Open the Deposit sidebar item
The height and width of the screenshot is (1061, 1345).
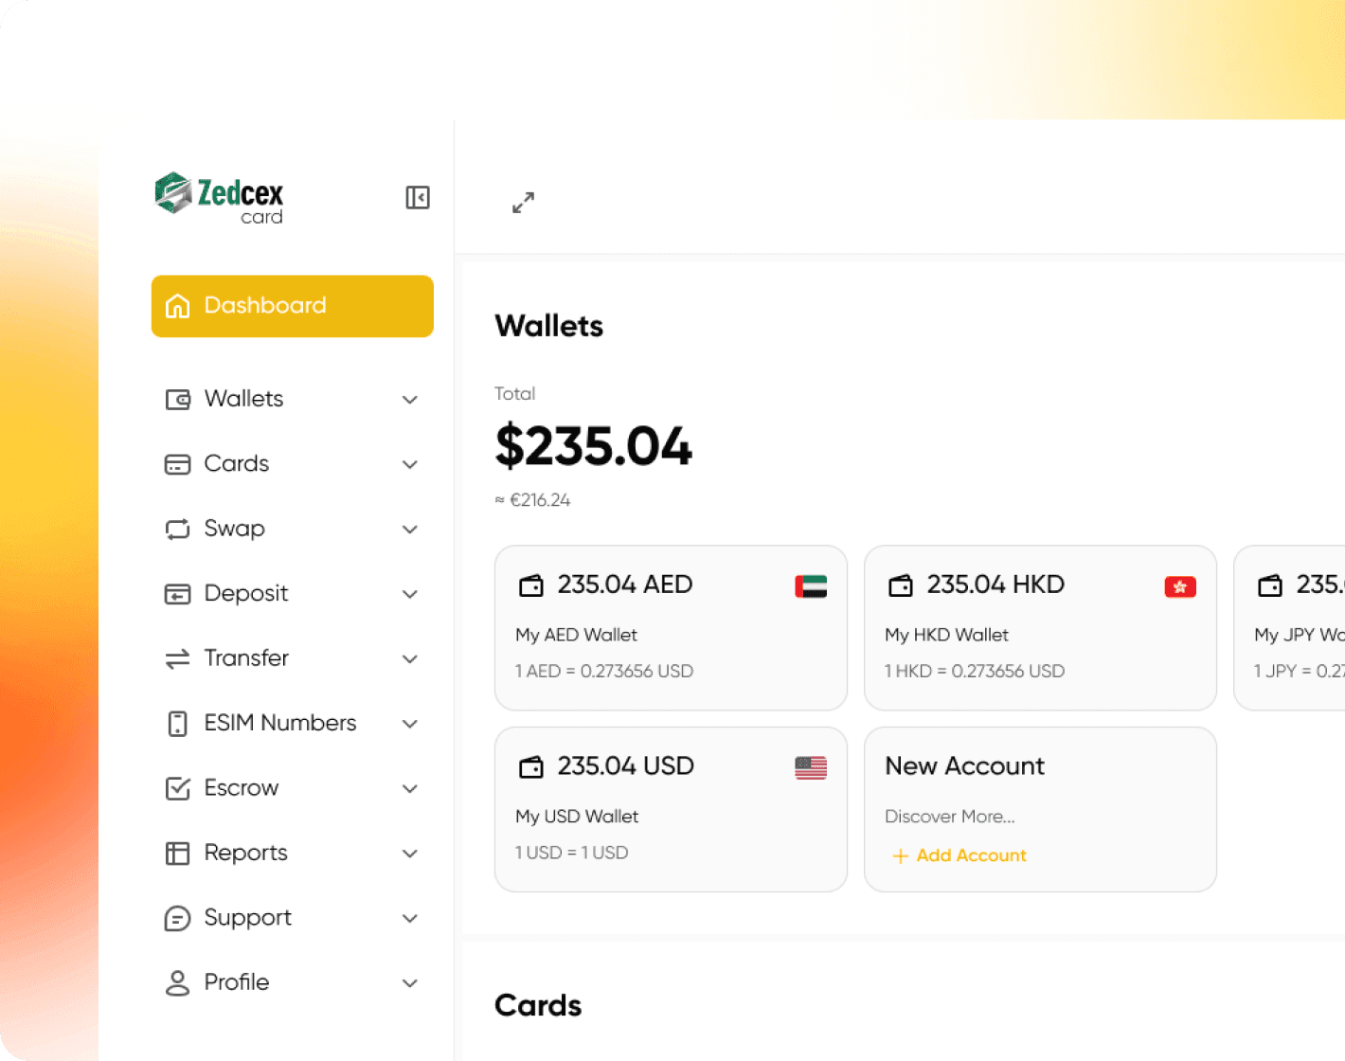coord(245,594)
